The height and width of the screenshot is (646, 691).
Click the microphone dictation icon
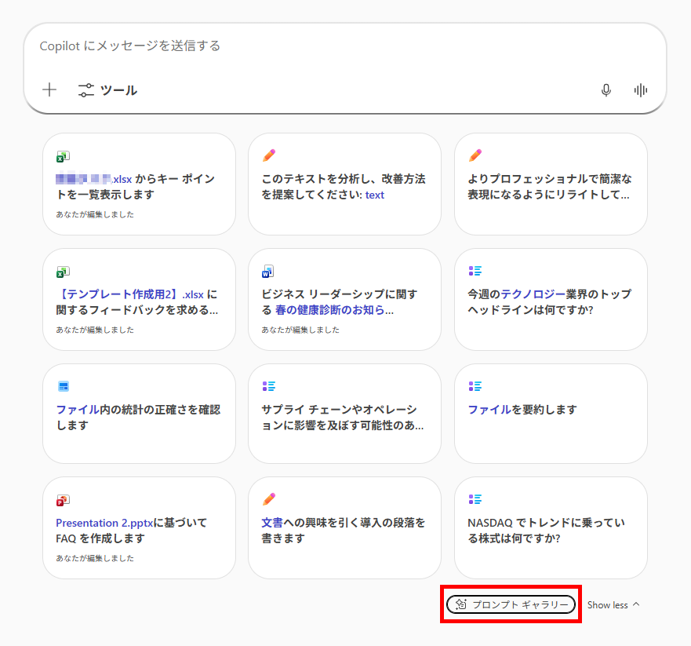(606, 90)
